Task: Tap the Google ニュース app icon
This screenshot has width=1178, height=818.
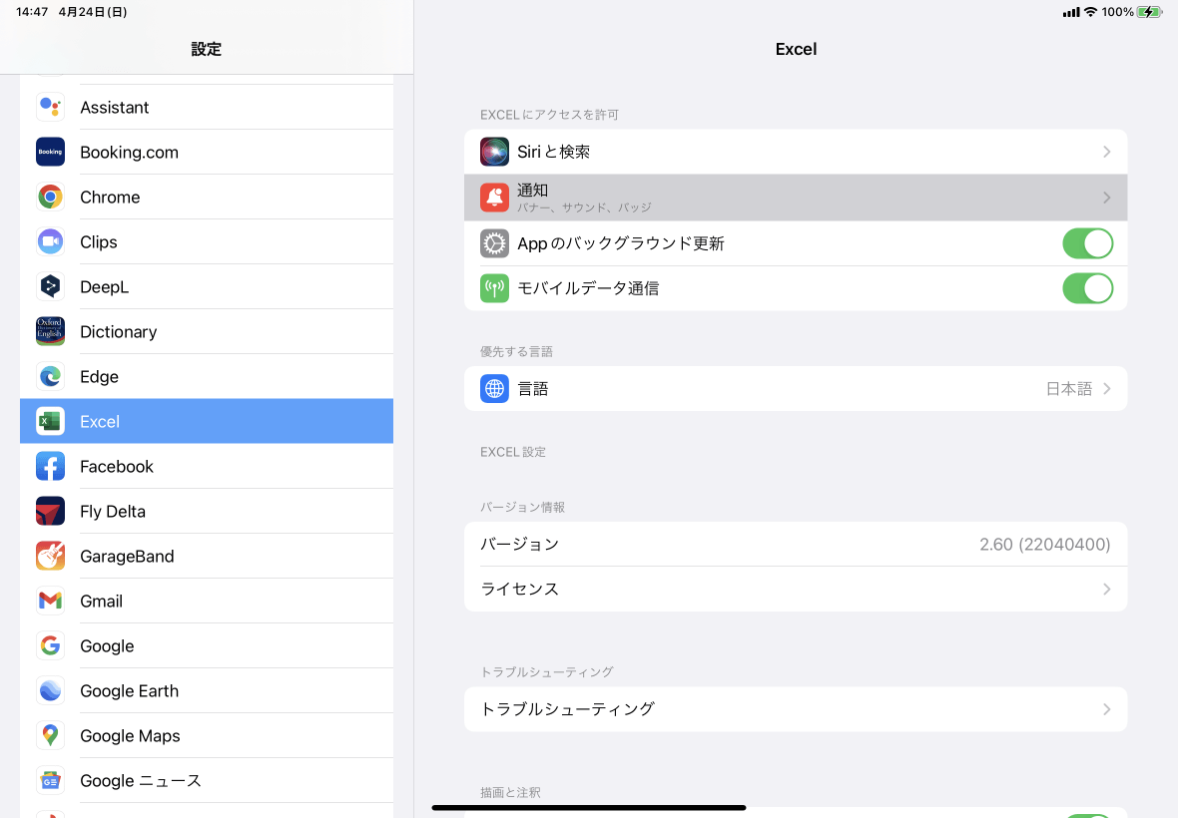Action: (50, 781)
